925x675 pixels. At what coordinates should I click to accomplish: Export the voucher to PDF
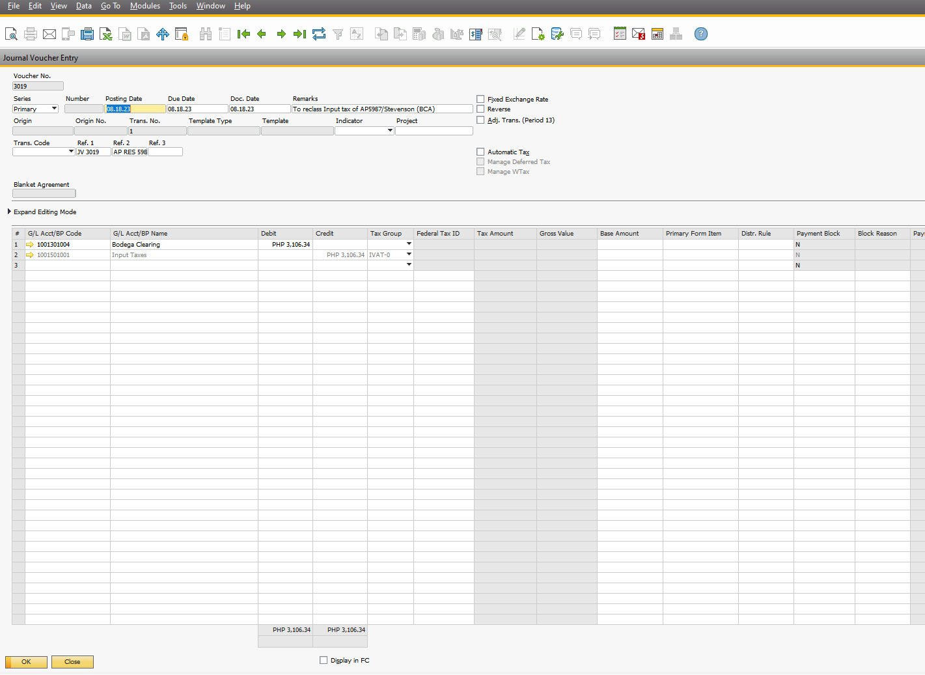[143, 34]
